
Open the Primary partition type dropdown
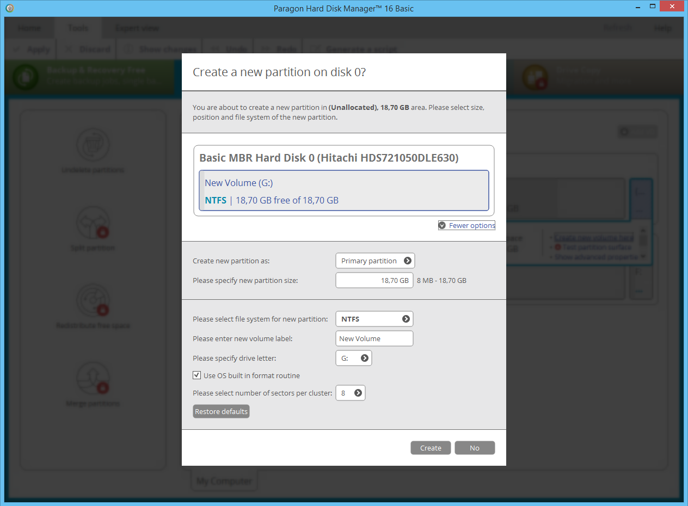tap(376, 261)
